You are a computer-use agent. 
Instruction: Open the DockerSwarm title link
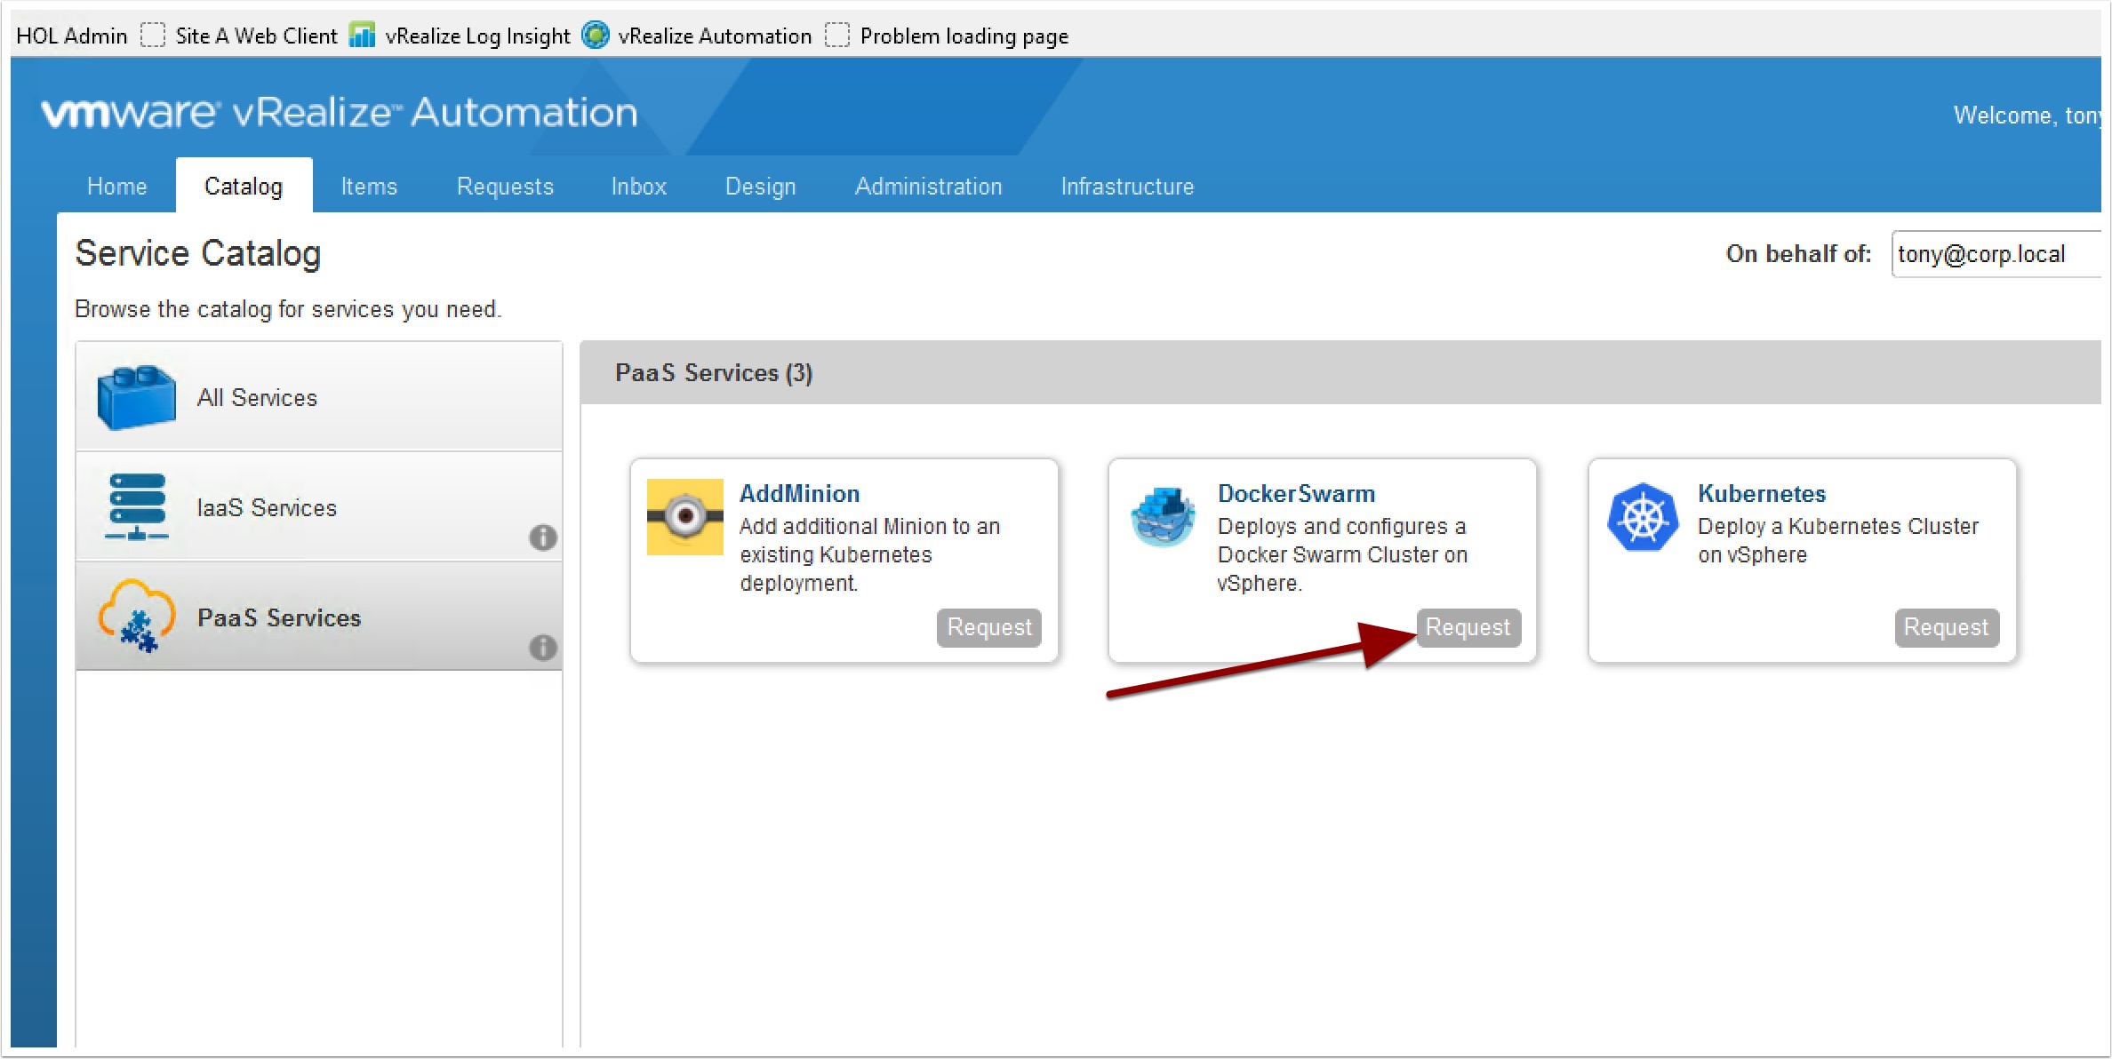[1297, 494]
